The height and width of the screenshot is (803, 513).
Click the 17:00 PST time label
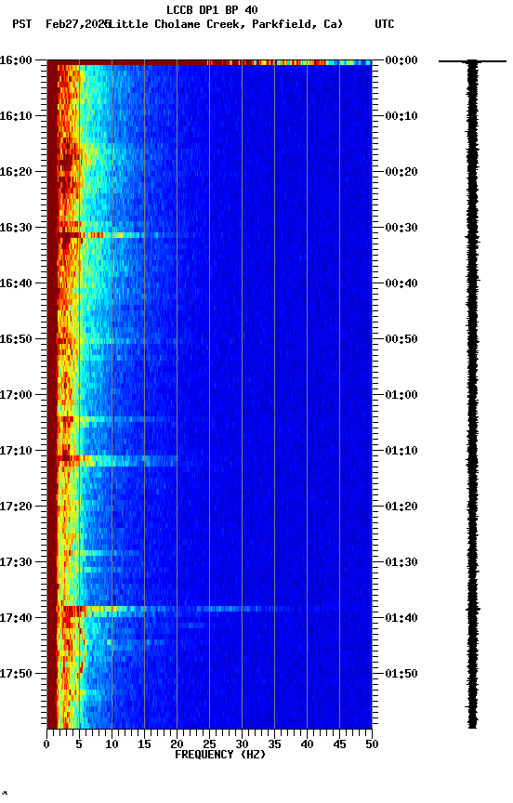tap(16, 395)
